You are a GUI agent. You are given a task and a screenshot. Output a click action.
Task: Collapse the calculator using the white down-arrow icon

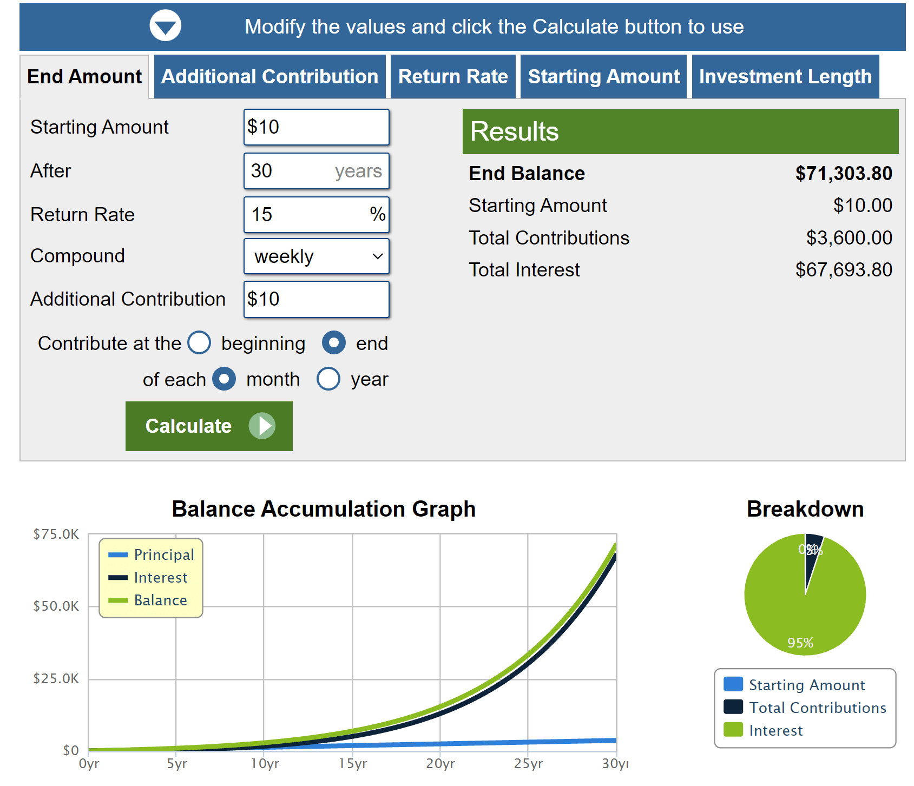[x=165, y=26]
